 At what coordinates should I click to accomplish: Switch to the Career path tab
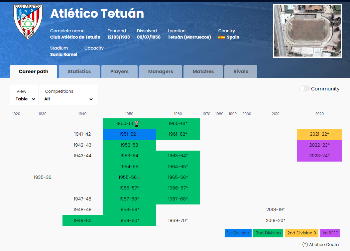pyautogui.click(x=34, y=72)
